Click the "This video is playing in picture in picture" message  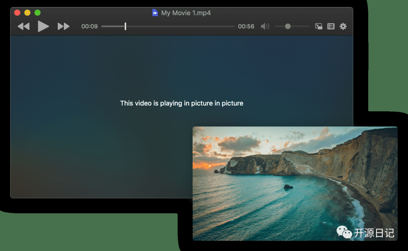182,103
